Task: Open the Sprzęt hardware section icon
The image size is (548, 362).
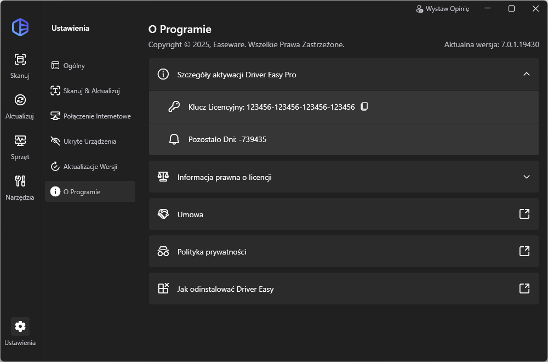Action: (20, 140)
